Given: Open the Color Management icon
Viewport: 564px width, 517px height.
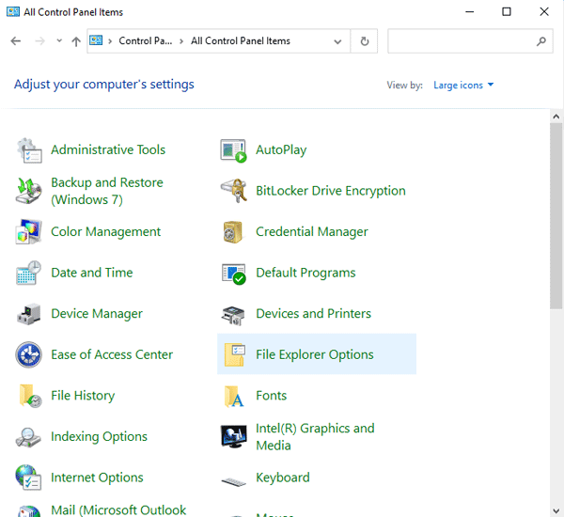Looking at the screenshot, I should click(29, 231).
